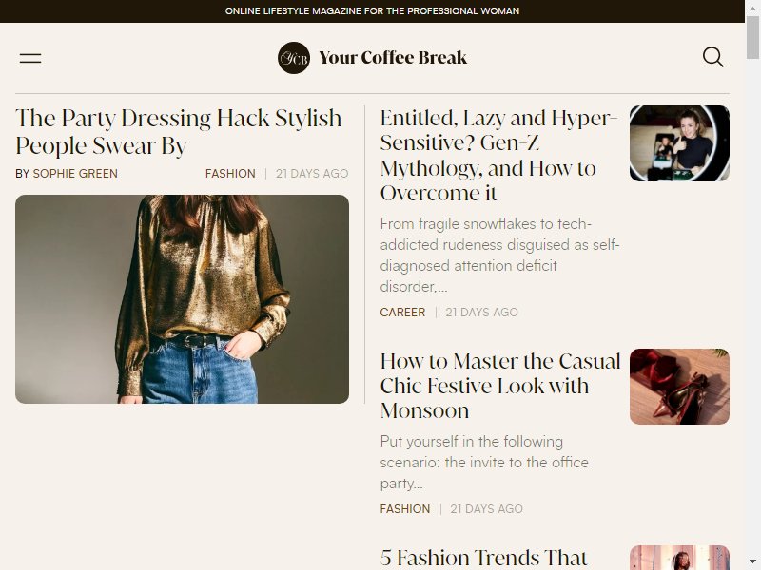This screenshot has height=570, width=761.
Task: Open the Gen-Z Mythology article headline
Action: tap(498, 155)
